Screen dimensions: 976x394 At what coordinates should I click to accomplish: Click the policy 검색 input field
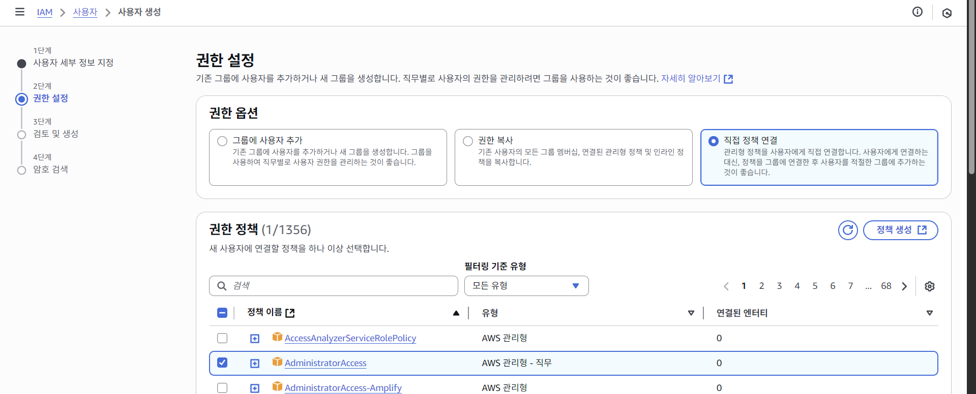[x=334, y=286]
